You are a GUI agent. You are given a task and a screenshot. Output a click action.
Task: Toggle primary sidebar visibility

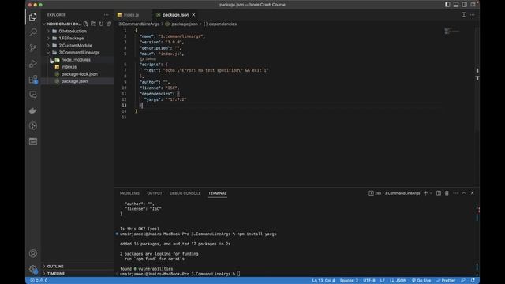pyautogui.click(x=447, y=5)
